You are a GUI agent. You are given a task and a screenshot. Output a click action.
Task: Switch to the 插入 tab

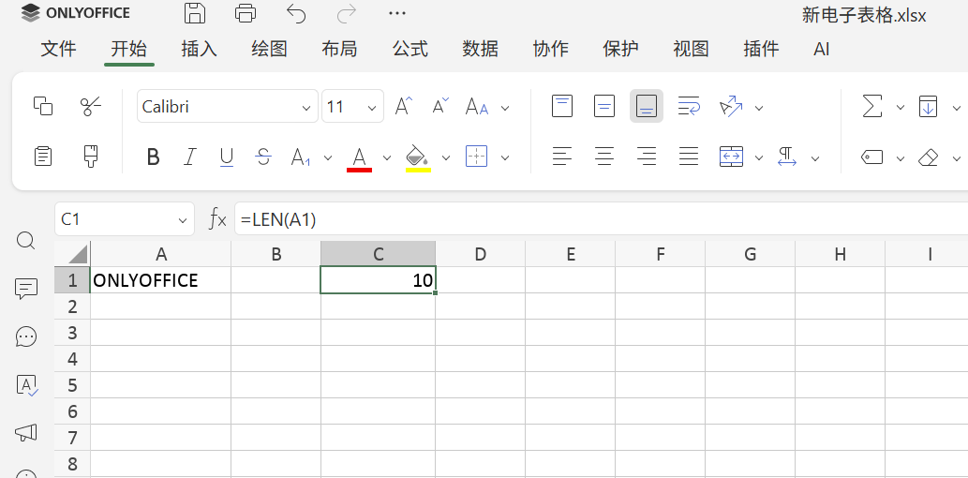(x=200, y=49)
